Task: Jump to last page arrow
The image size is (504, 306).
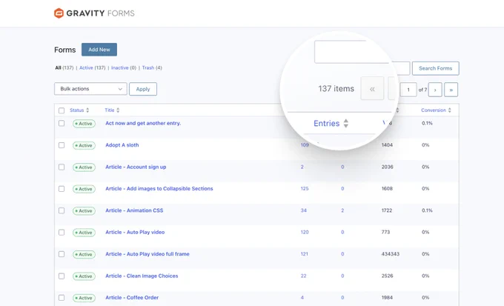Action: coord(451,90)
